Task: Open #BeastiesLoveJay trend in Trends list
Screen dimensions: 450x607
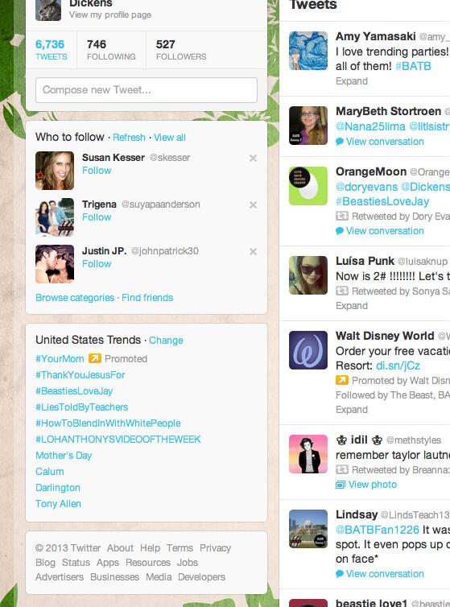Action: point(74,391)
